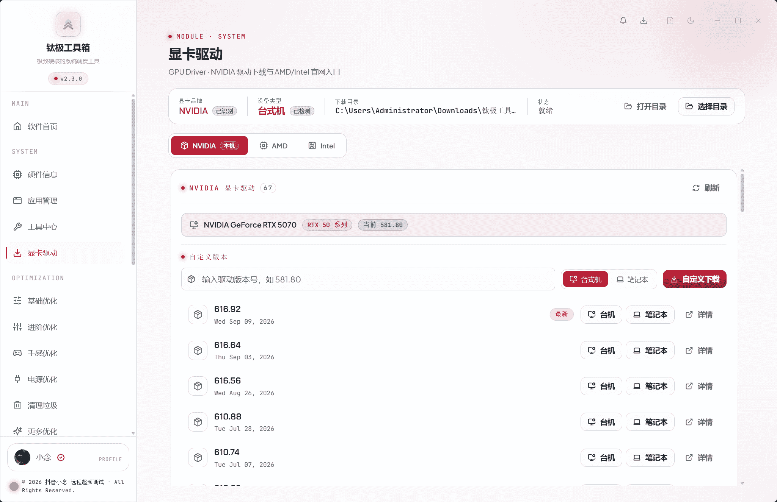The image size is (777, 502).
Task: Click monitor icon beside RTX 5070
Action: (x=194, y=224)
